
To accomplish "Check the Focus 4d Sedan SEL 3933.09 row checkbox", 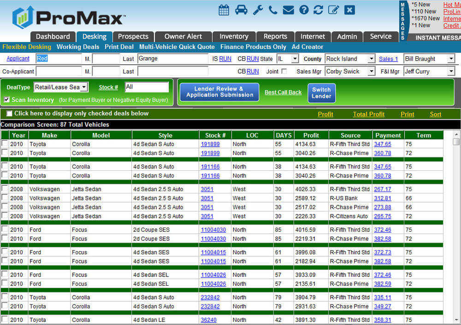I will click(x=5, y=274).
